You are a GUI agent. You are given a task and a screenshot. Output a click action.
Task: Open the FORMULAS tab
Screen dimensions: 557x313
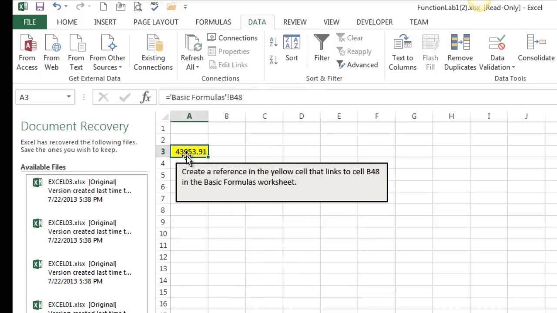pos(213,22)
